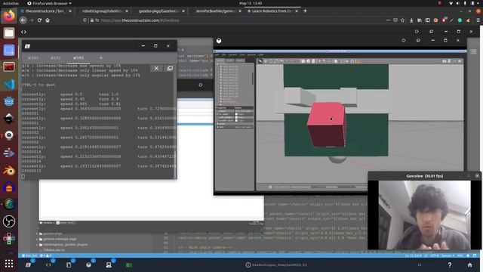Open Gazebo Camera menu

[x=232, y=54]
